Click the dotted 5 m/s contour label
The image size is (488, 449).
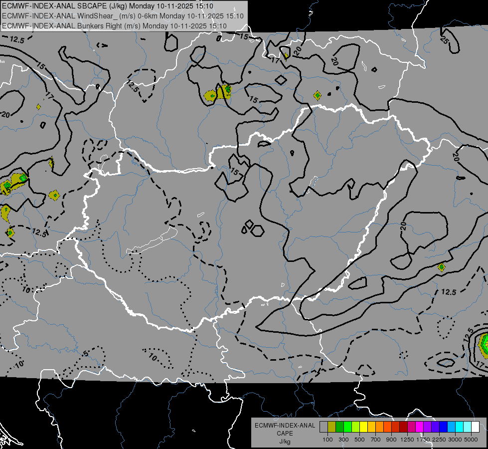[86, 353]
